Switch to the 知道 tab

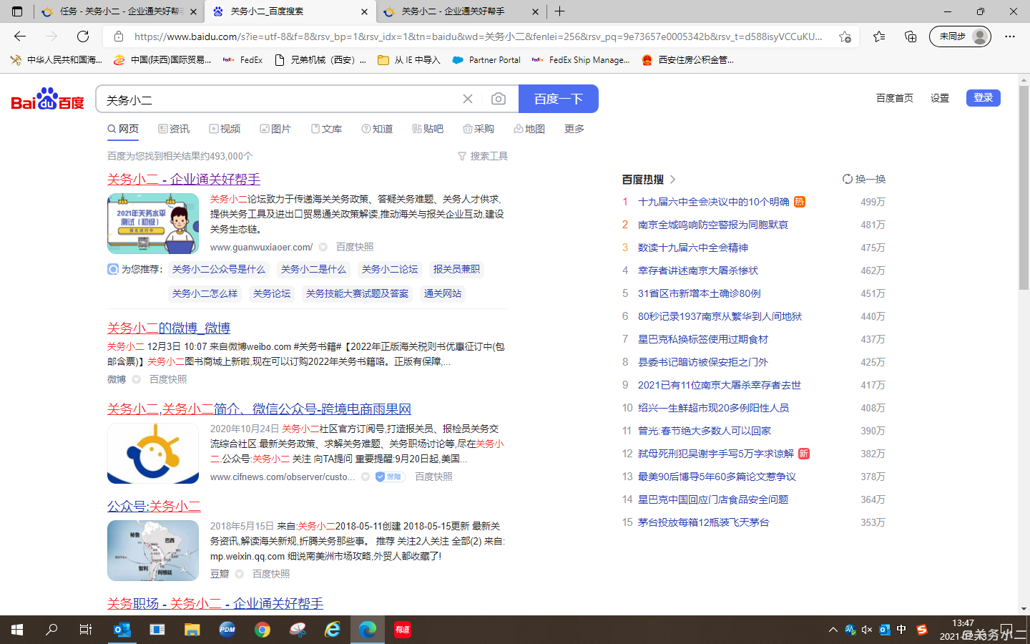pos(377,129)
